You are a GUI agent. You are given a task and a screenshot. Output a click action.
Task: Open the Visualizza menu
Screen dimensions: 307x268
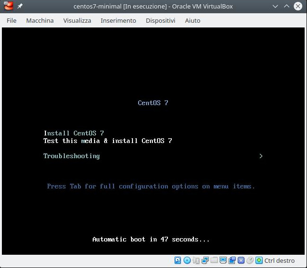77,20
